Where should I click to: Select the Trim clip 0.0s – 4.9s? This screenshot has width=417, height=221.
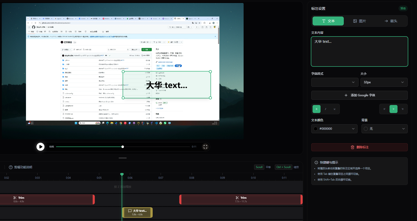click(x=47, y=199)
